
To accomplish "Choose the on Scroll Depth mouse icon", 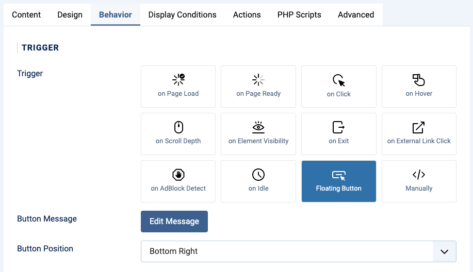I will pos(178,127).
